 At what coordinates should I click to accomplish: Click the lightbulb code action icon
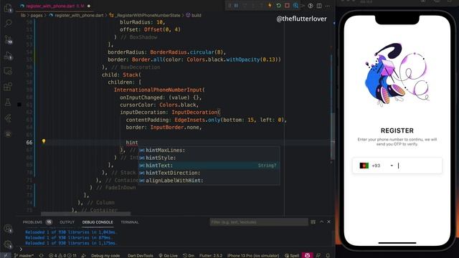click(x=44, y=141)
